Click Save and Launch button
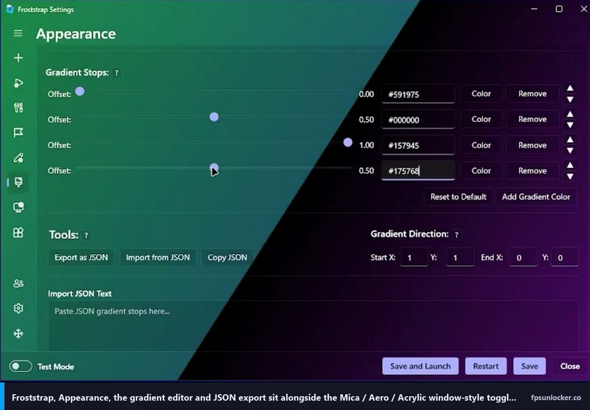Viewport: 590px width, 410px height. point(420,366)
